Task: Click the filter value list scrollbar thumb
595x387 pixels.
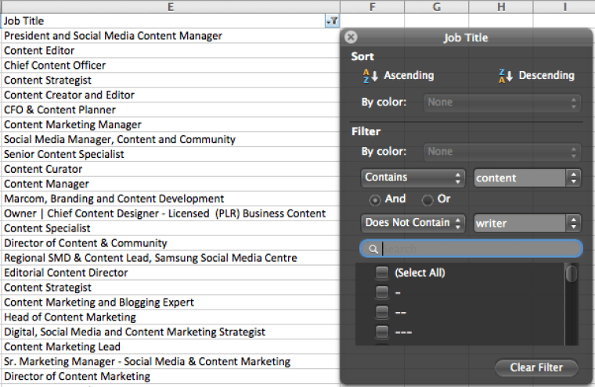Action: 572,274
